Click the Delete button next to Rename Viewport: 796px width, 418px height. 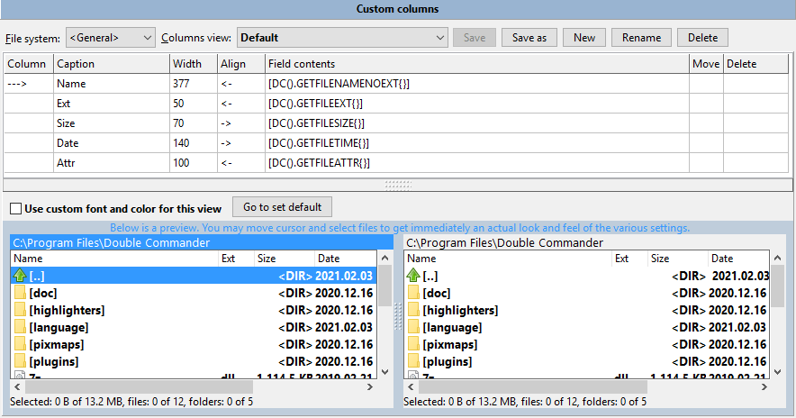pyautogui.click(x=702, y=38)
